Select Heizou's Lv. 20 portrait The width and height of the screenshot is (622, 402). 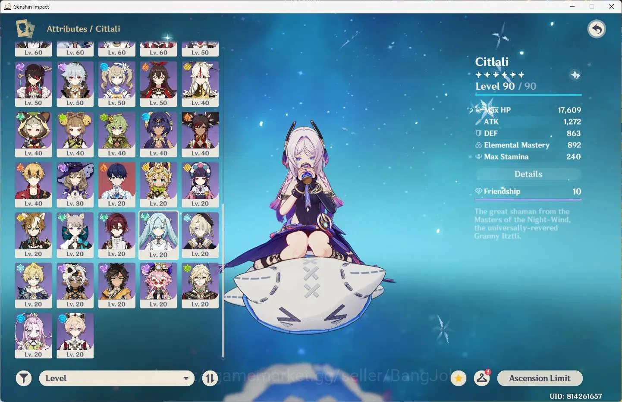pyautogui.click(x=117, y=235)
